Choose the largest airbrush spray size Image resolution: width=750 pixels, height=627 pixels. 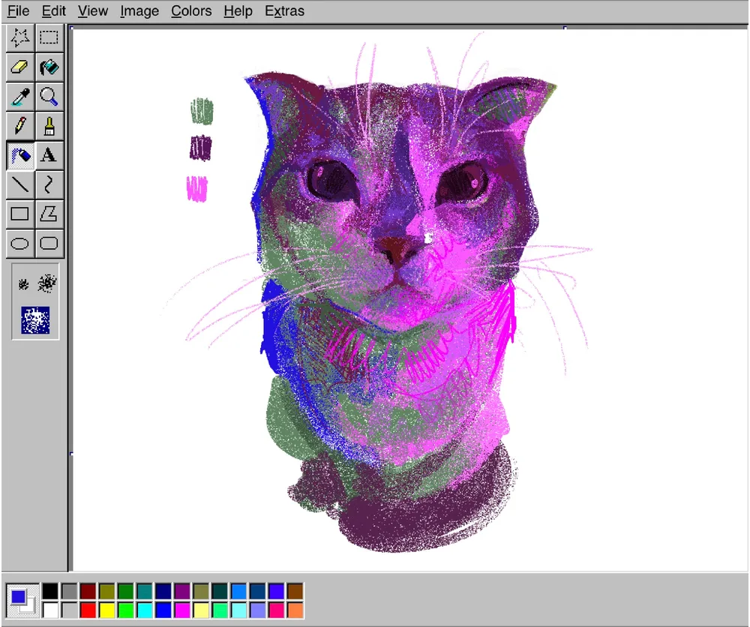point(35,320)
